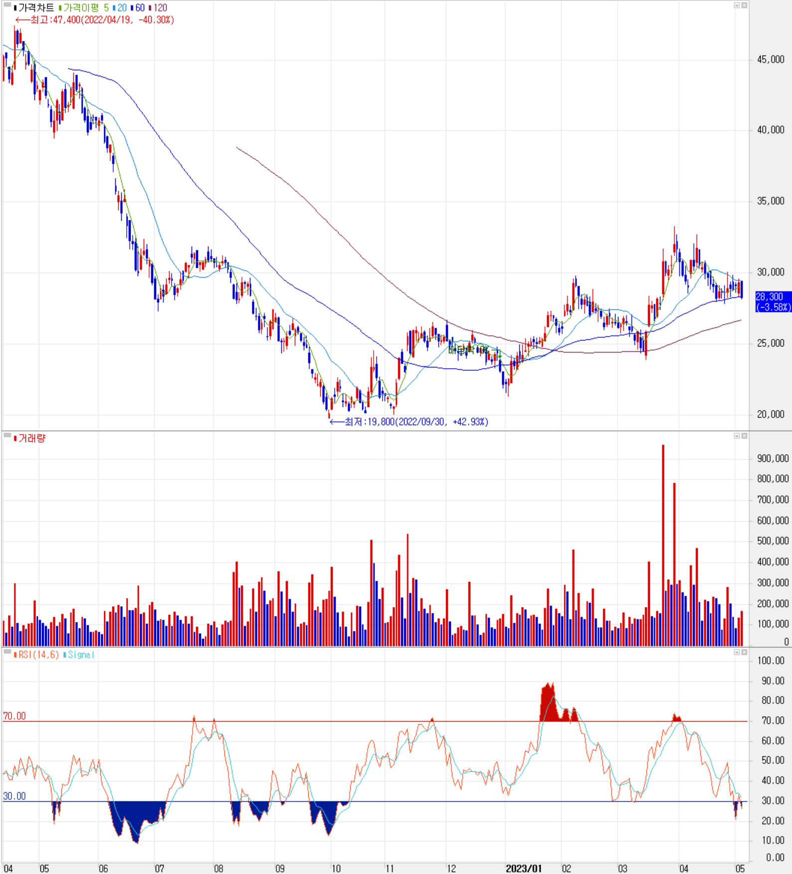792x874 pixels.
Task: Click the 120-day moving average legend
Action: 158,8
